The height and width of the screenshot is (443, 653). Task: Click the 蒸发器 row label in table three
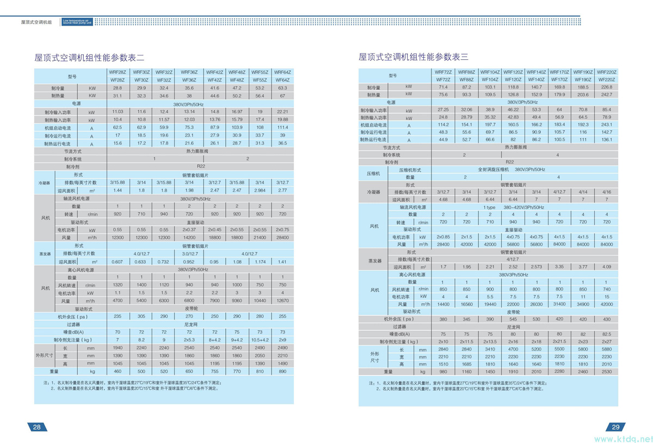coord(374,260)
